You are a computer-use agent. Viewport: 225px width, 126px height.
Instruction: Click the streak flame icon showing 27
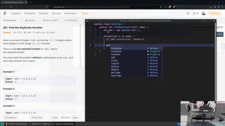click(x=194, y=13)
